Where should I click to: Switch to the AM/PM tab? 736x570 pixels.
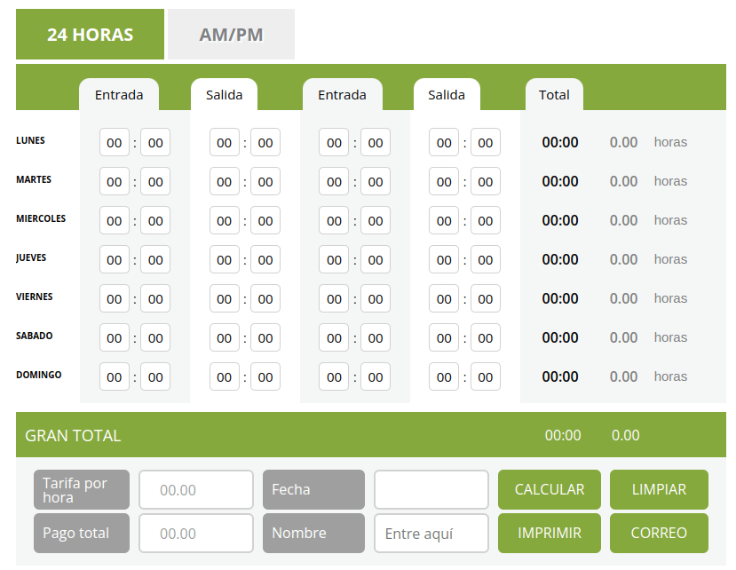pyautogui.click(x=230, y=34)
